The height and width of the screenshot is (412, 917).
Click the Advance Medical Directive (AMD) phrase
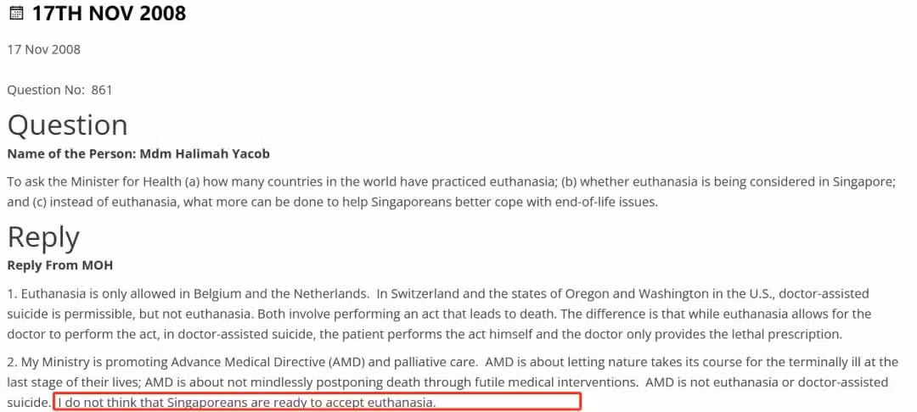268,362
